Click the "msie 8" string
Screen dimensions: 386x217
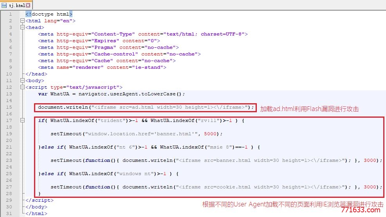220,147
